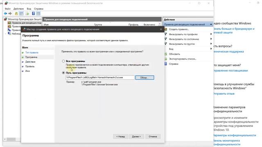Click the Обзор browse button

point(145,78)
